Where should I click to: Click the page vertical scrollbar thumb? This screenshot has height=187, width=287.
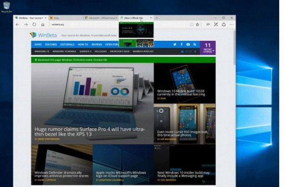[x=234, y=48]
